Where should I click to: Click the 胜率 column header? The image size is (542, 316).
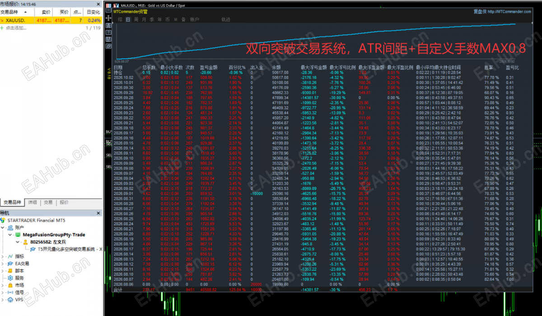(x=488, y=67)
